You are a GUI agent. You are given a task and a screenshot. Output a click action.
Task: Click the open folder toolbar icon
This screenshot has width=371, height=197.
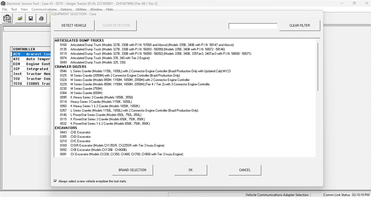20,18
